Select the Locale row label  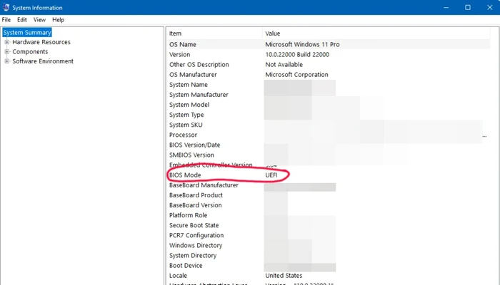pyautogui.click(x=178, y=276)
